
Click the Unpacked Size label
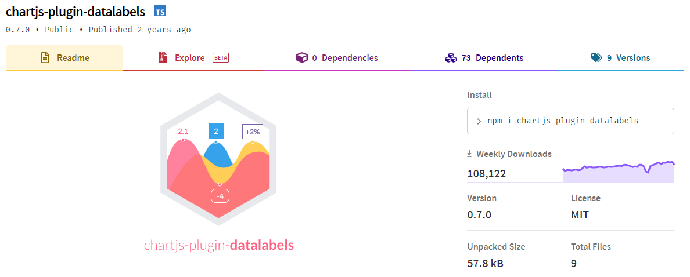coord(497,247)
